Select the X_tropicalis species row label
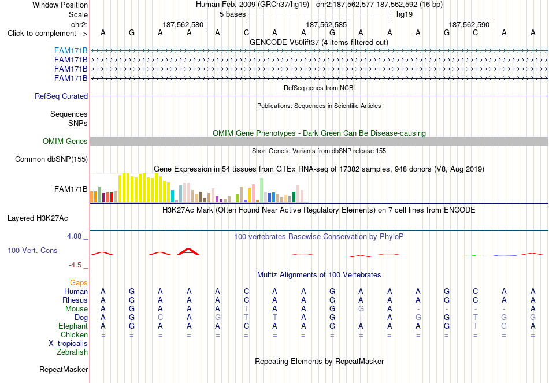The height and width of the screenshot is (383, 549). click(68, 344)
